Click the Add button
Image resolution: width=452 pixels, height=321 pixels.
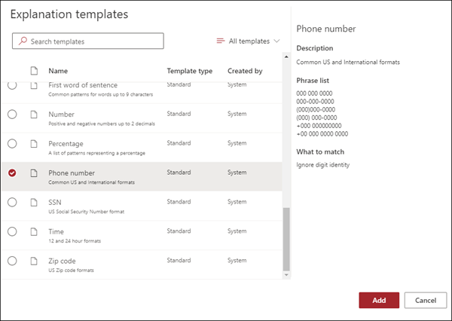point(379,300)
